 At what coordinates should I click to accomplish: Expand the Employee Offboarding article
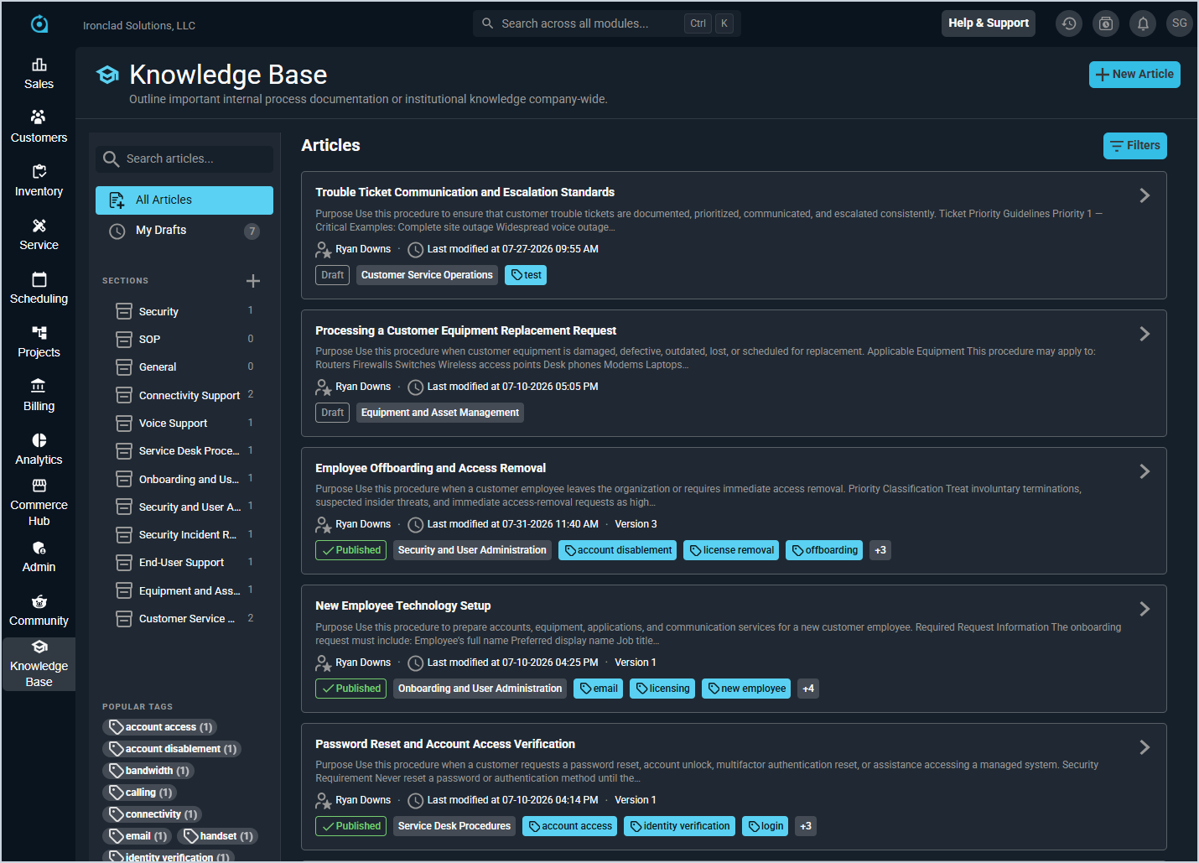1144,471
